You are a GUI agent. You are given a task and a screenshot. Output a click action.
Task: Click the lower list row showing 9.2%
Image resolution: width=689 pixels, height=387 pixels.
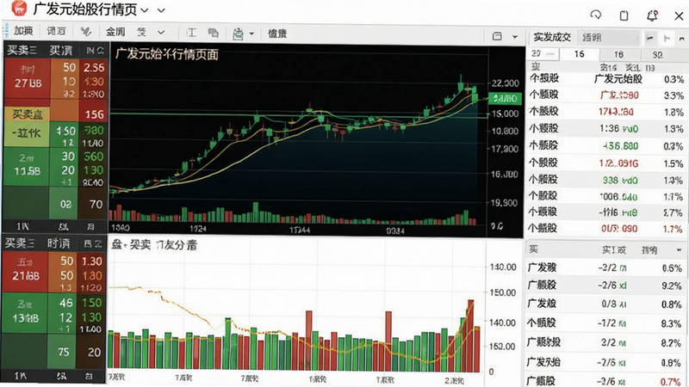pos(606,286)
